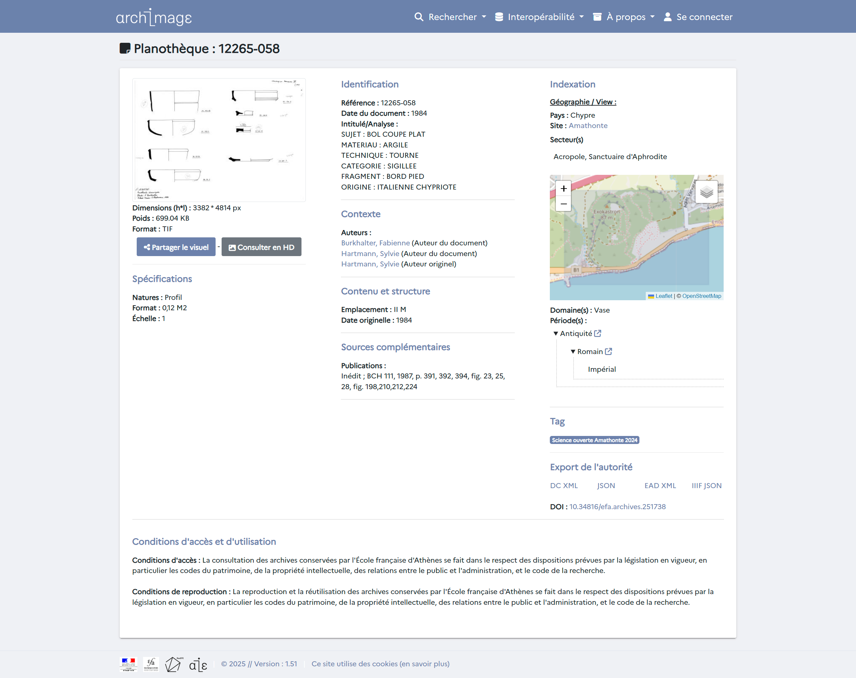
Task: Click the EFA logo in footer
Action: tap(151, 664)
